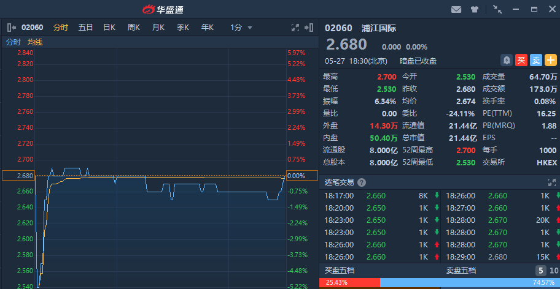
Task: Click the 5.97% label on right axis
Action: point(297,53)
